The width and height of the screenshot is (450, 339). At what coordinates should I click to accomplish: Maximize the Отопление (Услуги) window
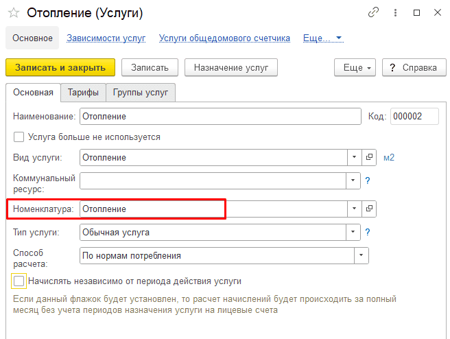click(416, 12)
